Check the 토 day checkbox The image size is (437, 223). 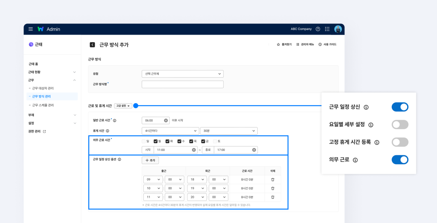215,141
